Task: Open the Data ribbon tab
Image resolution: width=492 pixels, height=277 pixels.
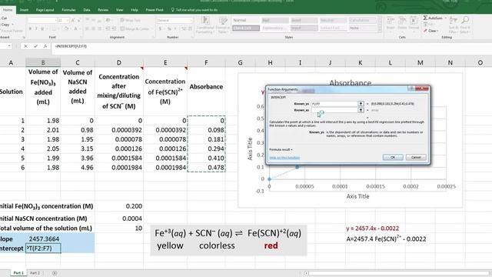Action: (x=87, y=10)
